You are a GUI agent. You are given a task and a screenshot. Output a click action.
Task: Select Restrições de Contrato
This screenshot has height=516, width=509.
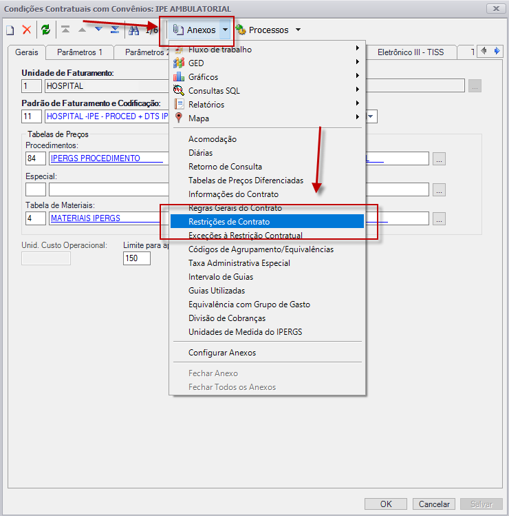click(x=267, y=221)
